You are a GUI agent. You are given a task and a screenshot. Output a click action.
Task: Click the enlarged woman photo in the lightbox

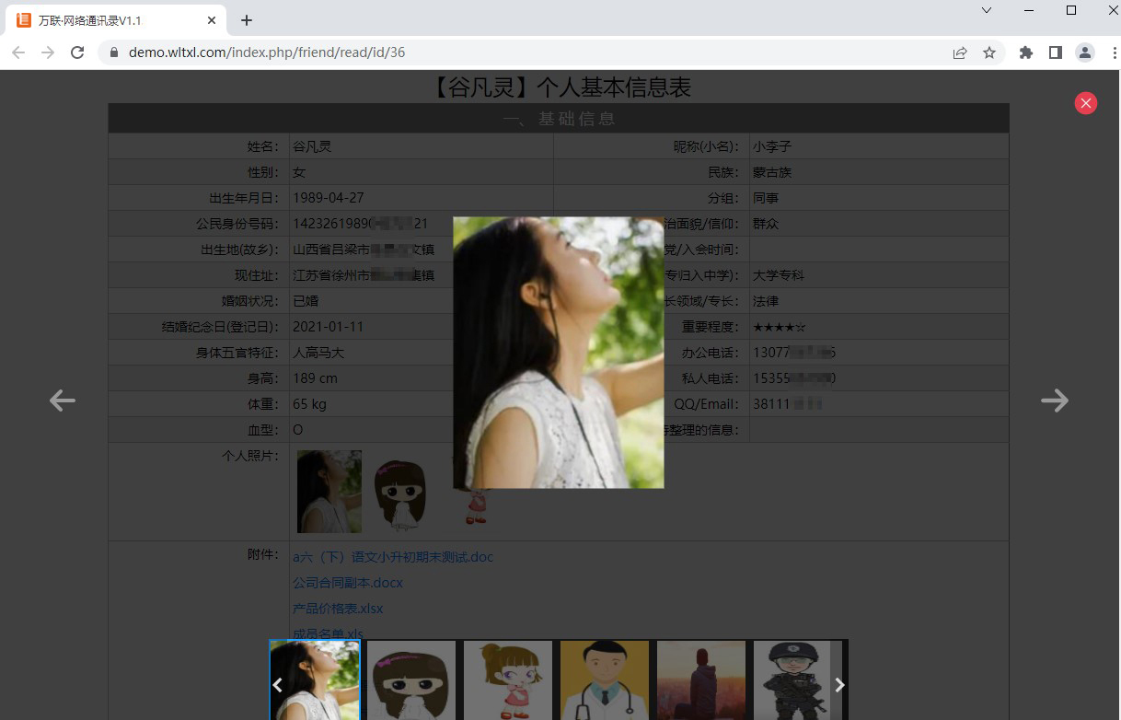pyautogui.click(x=559, y=353)
